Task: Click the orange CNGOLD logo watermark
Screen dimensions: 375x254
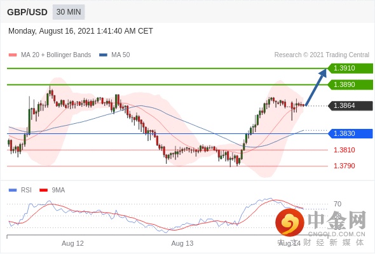Action: click(x=290, y=223)
